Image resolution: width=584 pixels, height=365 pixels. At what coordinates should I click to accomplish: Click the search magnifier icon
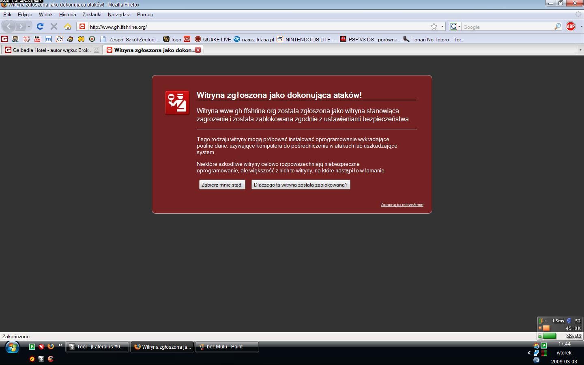pyautogui.click(x=558, y=27)
